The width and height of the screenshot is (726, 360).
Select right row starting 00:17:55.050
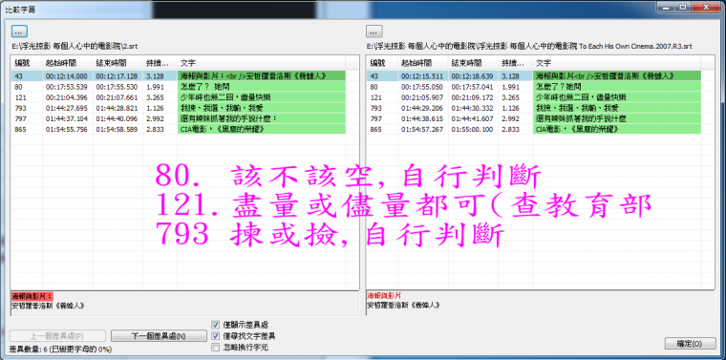(x=534, y=87)
